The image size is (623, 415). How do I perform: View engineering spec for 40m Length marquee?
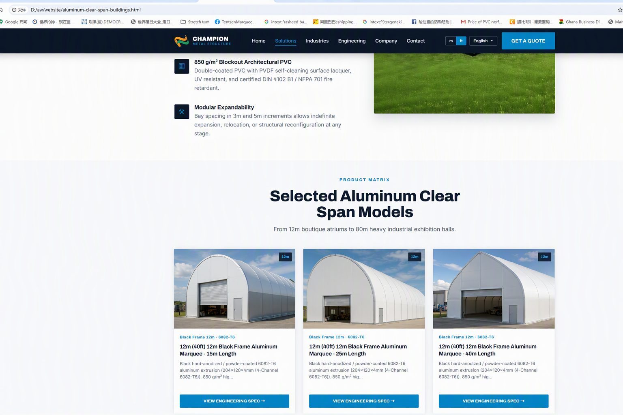494,401
